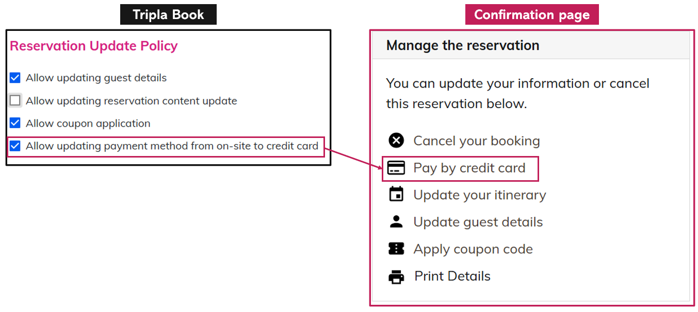The width and height of the screenshot is (698, 312).
Task: Click the coupon ticket icon
Action: [396, 249]
